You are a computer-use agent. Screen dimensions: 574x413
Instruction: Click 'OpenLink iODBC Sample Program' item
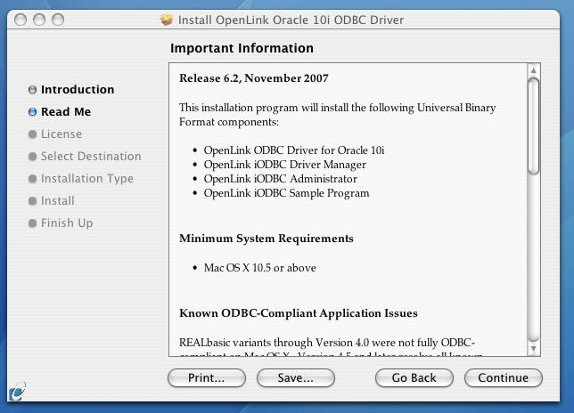[287, 193]
